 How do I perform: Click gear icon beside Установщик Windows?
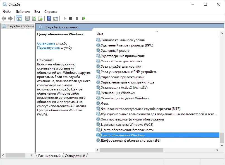98,93
